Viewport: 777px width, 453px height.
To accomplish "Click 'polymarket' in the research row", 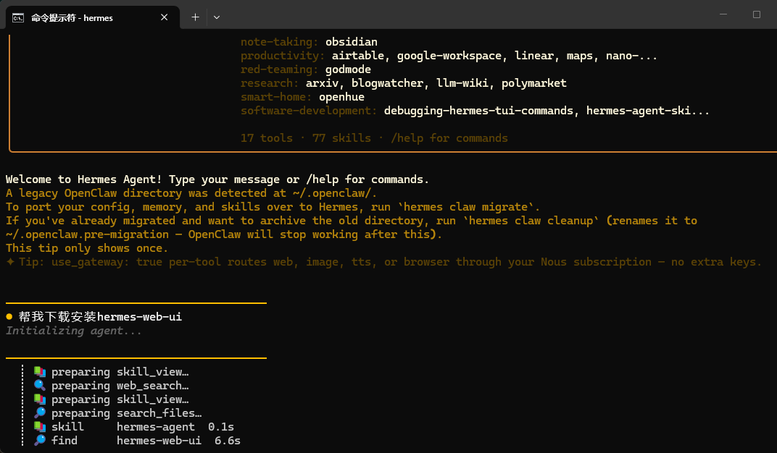I will pyautogui.click(x=533, y=83).
